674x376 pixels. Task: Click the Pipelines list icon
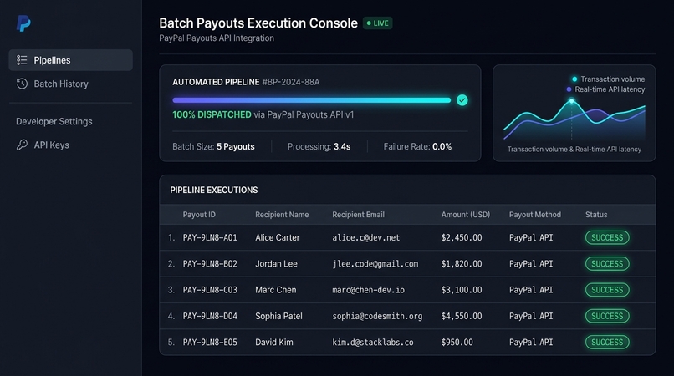pos(22,60)
